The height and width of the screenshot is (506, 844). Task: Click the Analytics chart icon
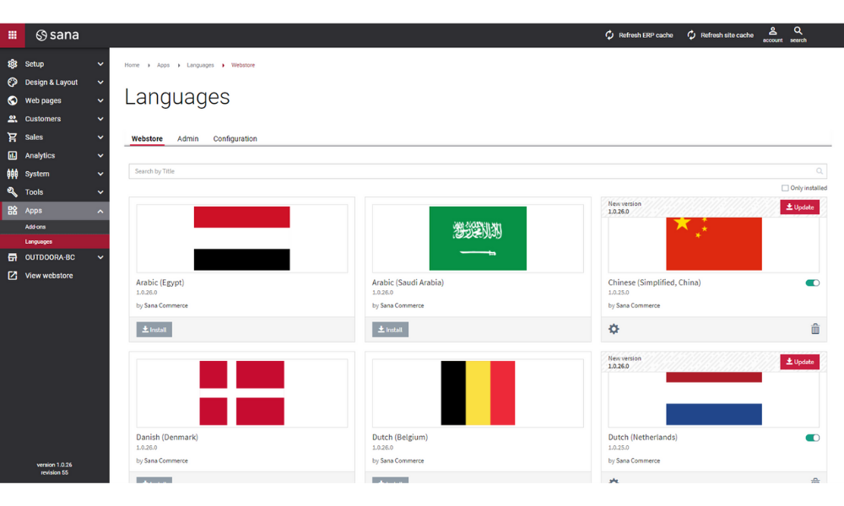coord(13,155)
